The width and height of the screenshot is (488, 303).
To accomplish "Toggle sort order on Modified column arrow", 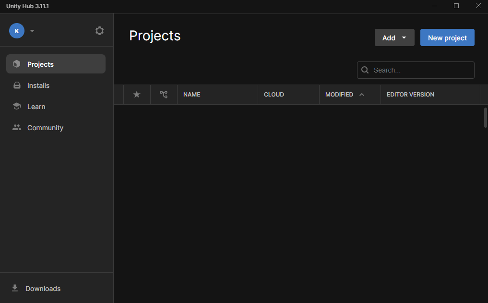I will [x=362, y=95].
